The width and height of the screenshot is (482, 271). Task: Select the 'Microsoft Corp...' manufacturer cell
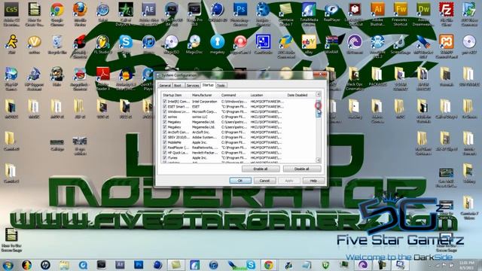point(205,111)
